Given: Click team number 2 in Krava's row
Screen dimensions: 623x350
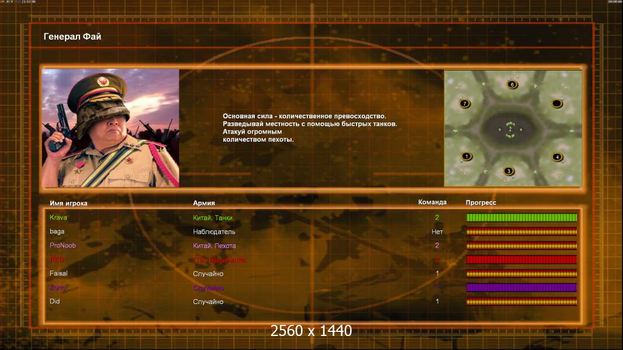Looking at the screenshot, I should 437,217.
